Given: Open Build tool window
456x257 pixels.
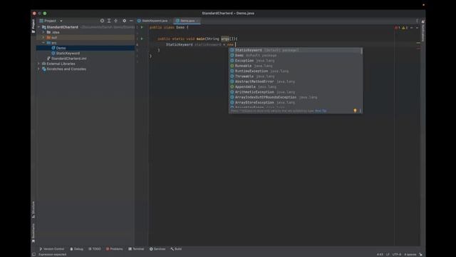Looking at the screenshot, I should 176,249.
